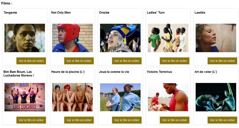Click 'Voir le film en entier' for Heure de la piscine
This screenshot has width=239, height=128.
pos(79,120)
